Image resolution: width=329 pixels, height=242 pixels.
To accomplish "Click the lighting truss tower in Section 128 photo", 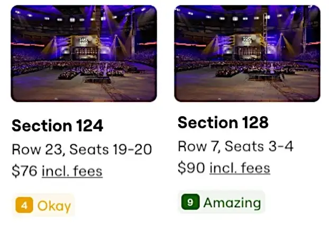I will click(x=266, y=33).
